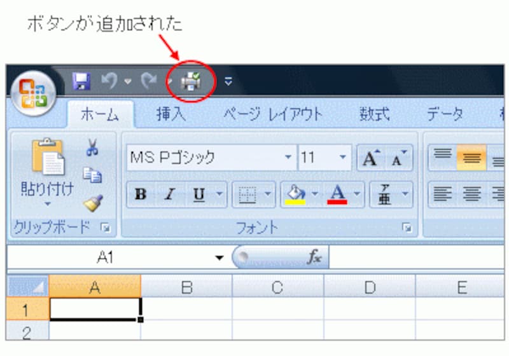Viewport: 509px width, 356px height.
Task: Open the フォント dialog launcher
Action: coord(407,228)
